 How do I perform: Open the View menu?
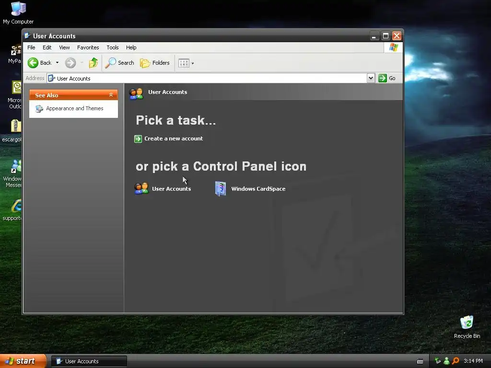(65, 47)
